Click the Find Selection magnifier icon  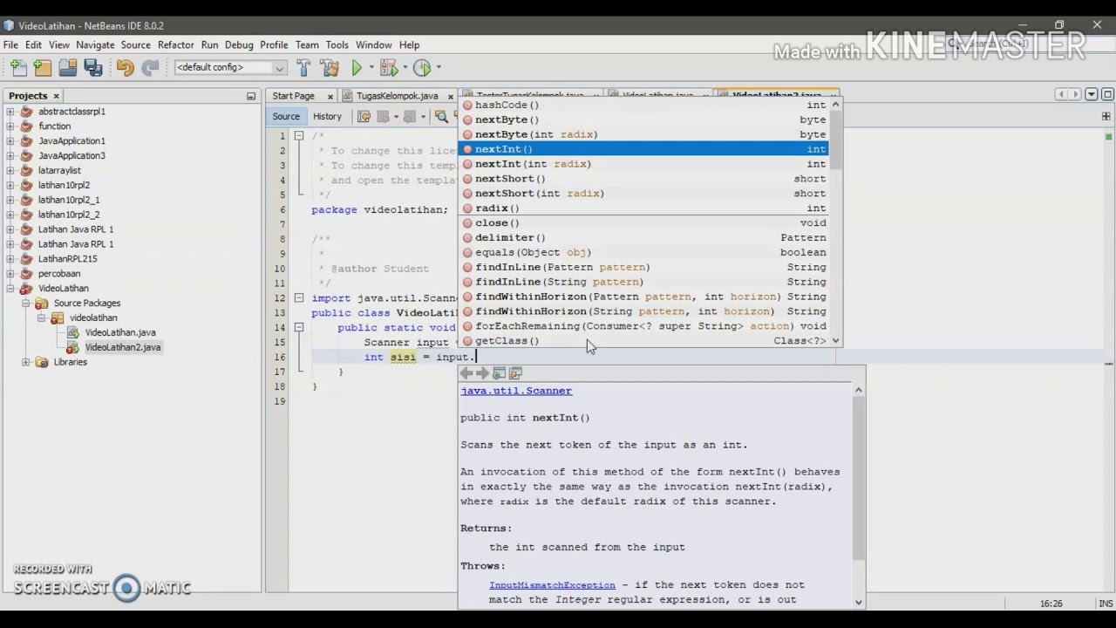tap(441, 117)
